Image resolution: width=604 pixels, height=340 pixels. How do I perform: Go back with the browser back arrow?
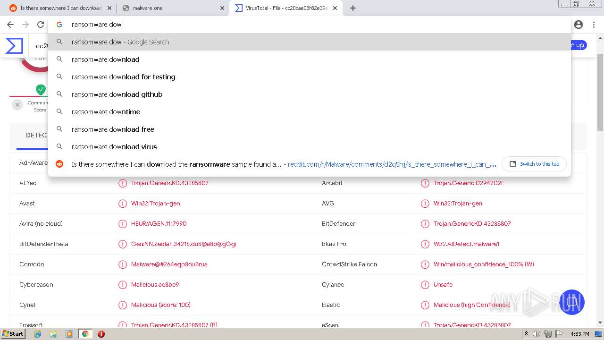(10, 25)
